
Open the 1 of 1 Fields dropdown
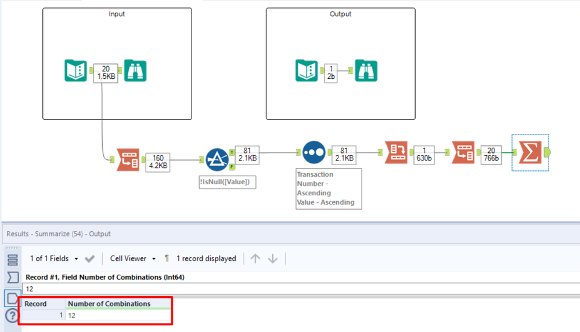[54, 258]
